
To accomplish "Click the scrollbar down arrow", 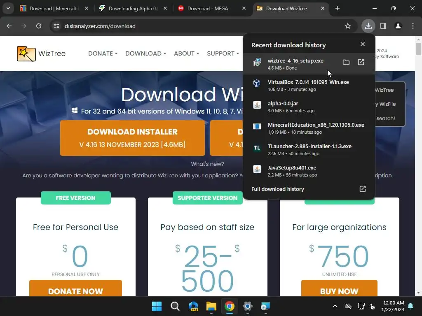I will [418, 293].
